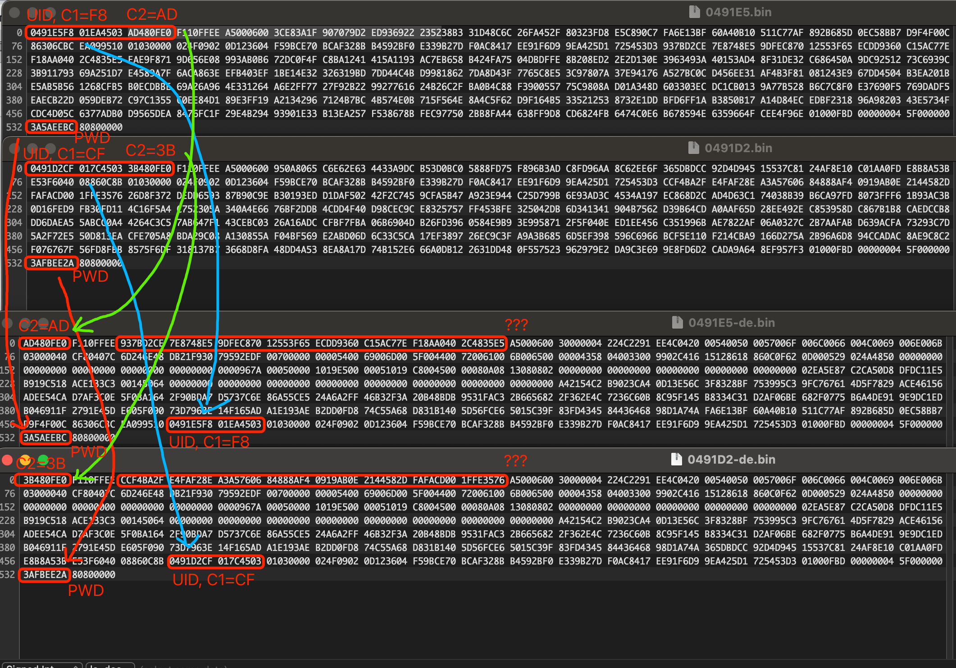
Task: Activate the 0491E5.bin window by its title
Action: coord(738,12)
